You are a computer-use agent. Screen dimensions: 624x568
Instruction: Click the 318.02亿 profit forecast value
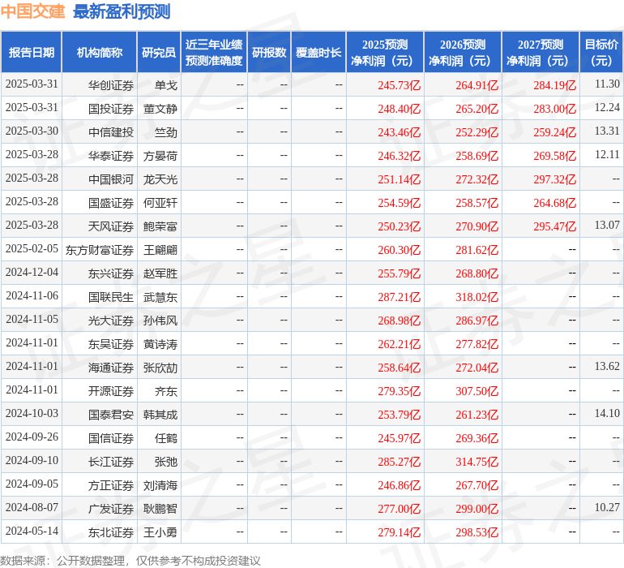pos(477,297)
